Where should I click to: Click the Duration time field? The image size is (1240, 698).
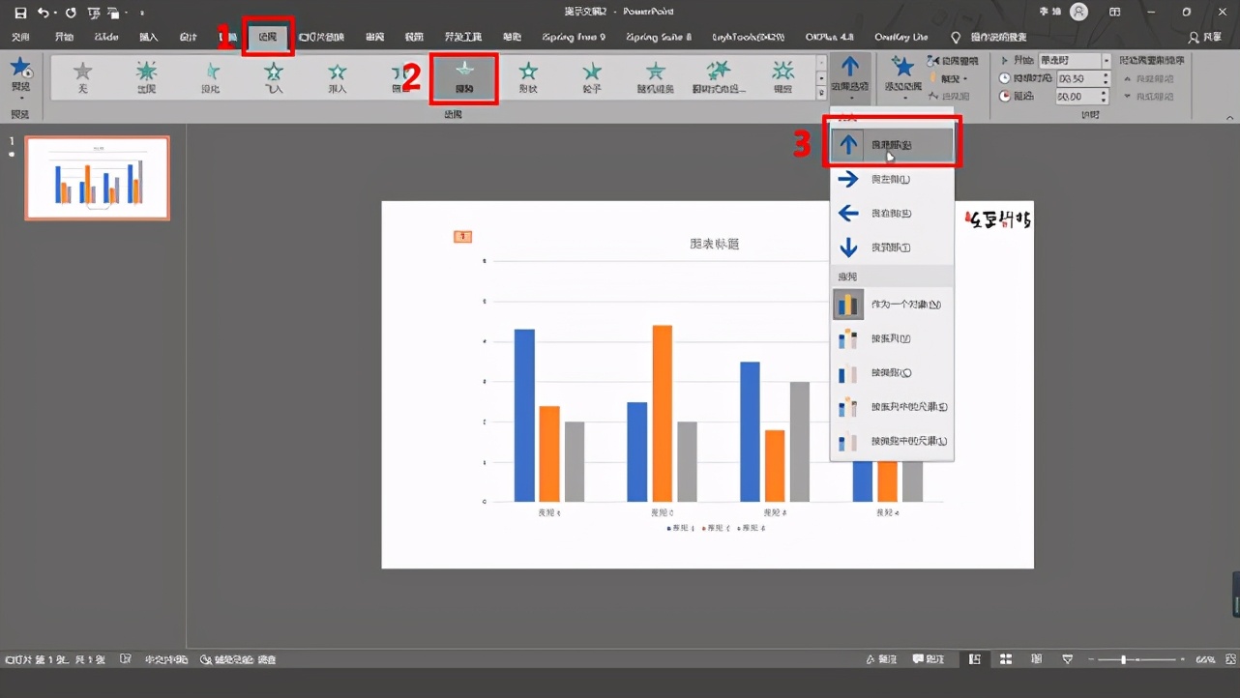click(x=1081, y=78)
